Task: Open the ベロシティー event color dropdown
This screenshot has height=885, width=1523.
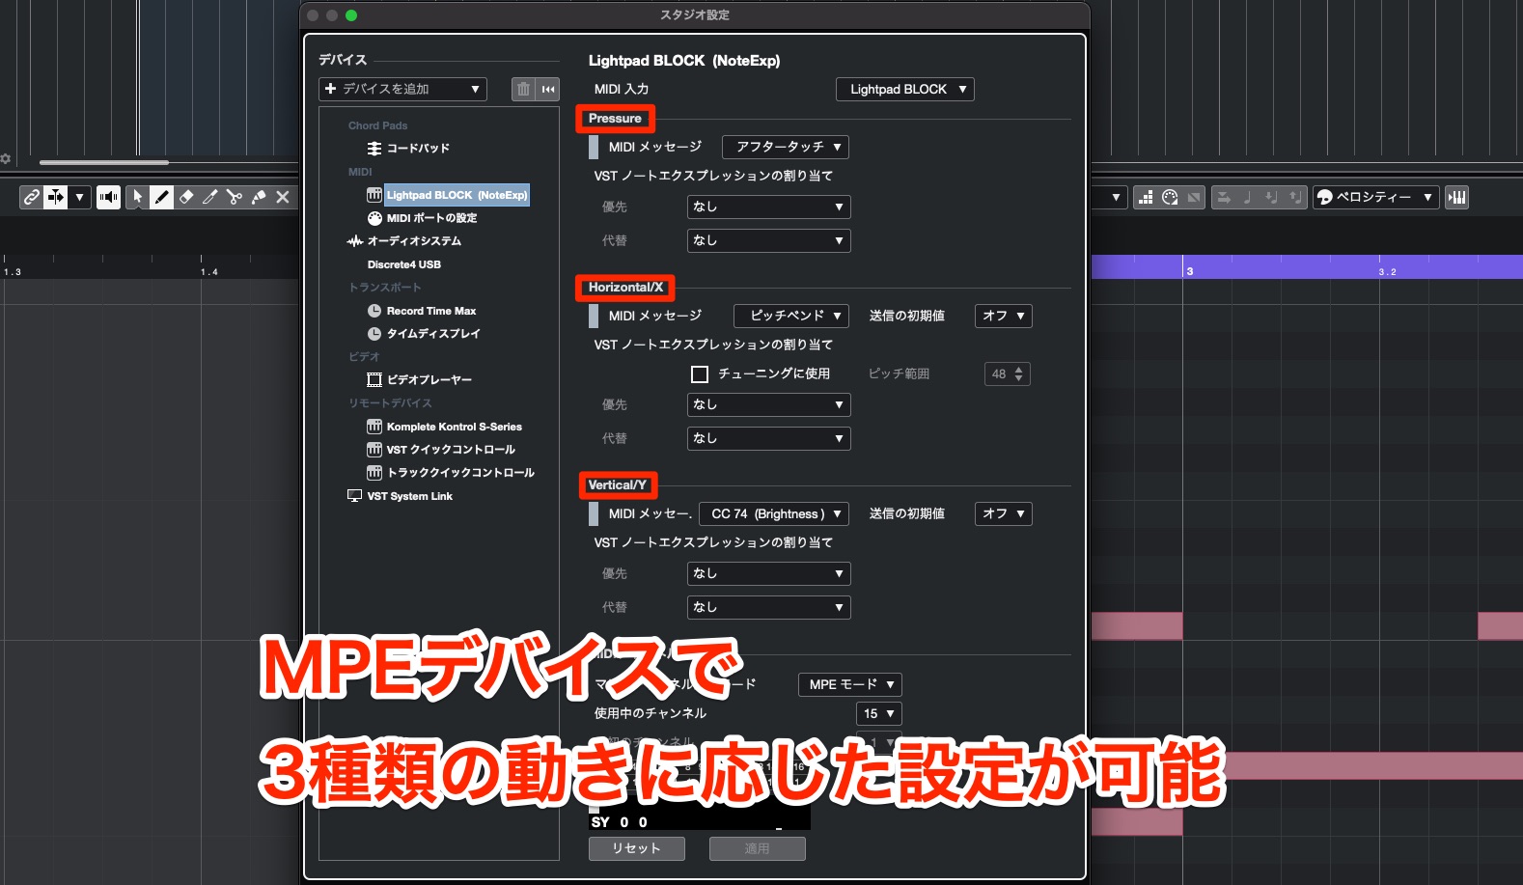Action: 1375,197
